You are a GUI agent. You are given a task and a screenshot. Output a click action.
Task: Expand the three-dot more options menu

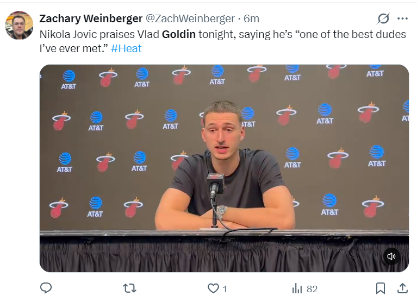[x=402, y=18]
